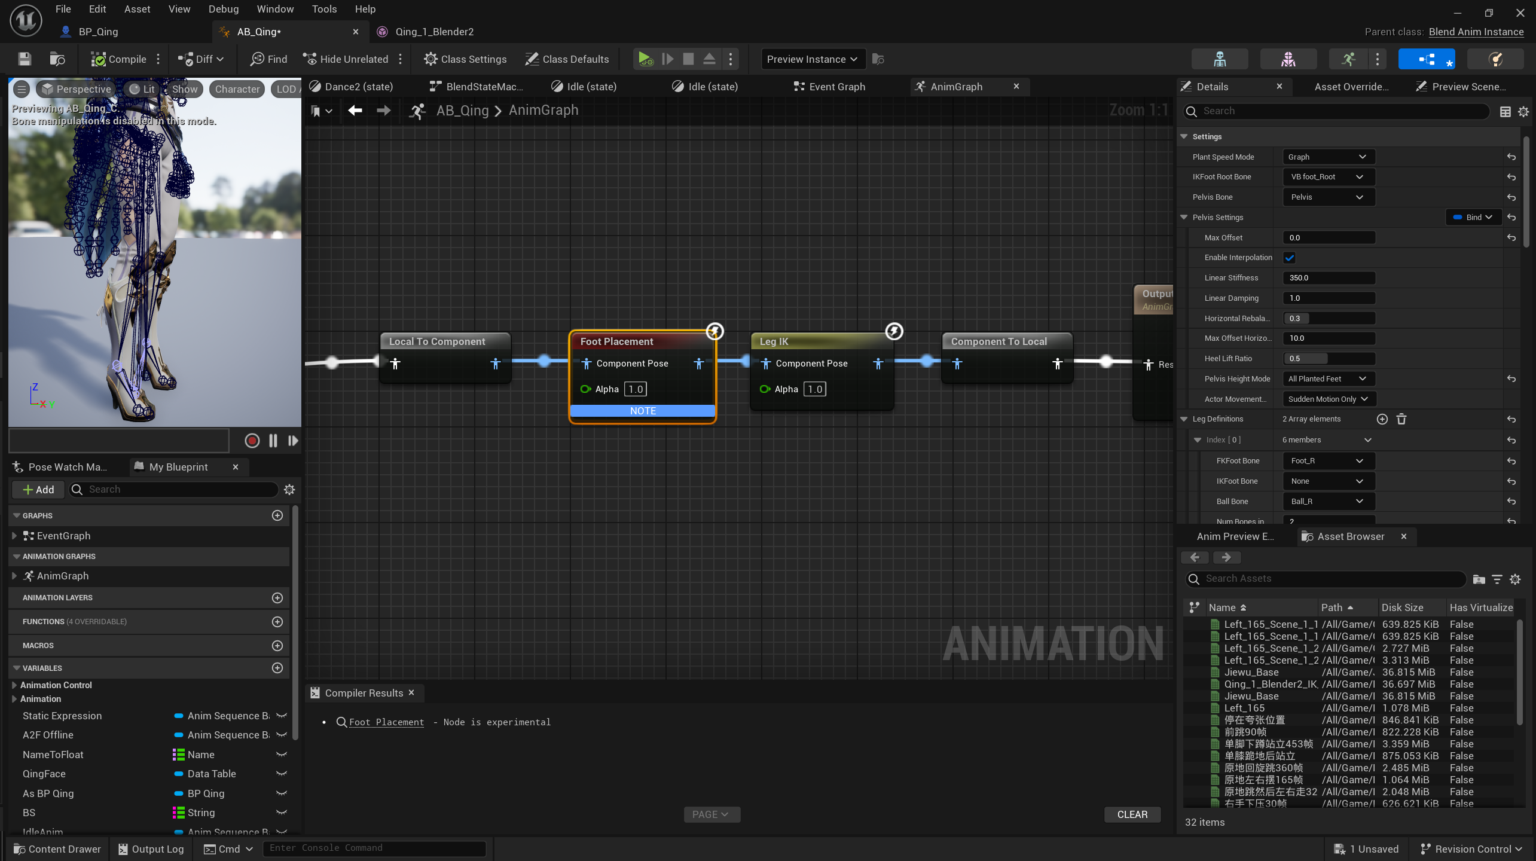The height and width of the screenshot is (861, 1536).
Task: Open the Plant Speed Mode dropdown
Action: [x=1327, y=157]
